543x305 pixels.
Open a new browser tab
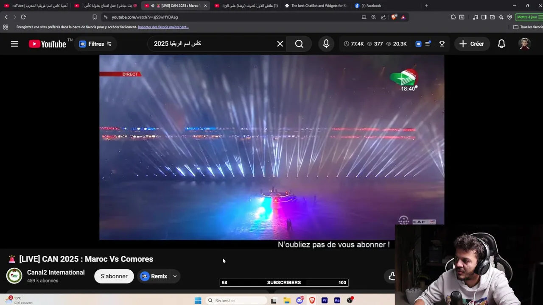pos(426,6)
